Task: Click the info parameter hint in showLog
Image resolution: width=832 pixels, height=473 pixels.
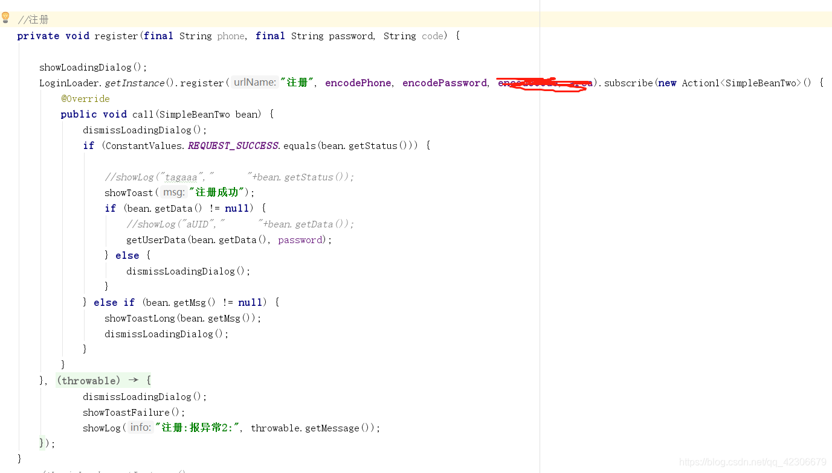Action: pos(140,428)
